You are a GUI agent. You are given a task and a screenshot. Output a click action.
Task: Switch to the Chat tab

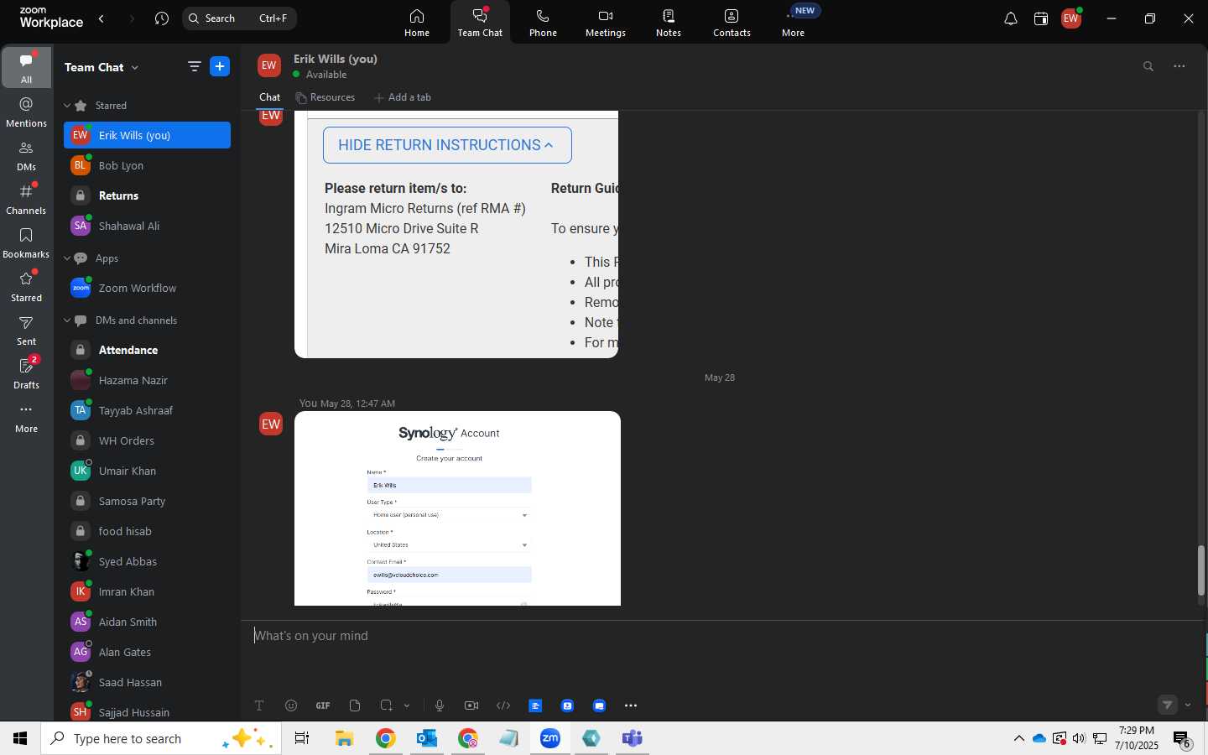[270, 97]
